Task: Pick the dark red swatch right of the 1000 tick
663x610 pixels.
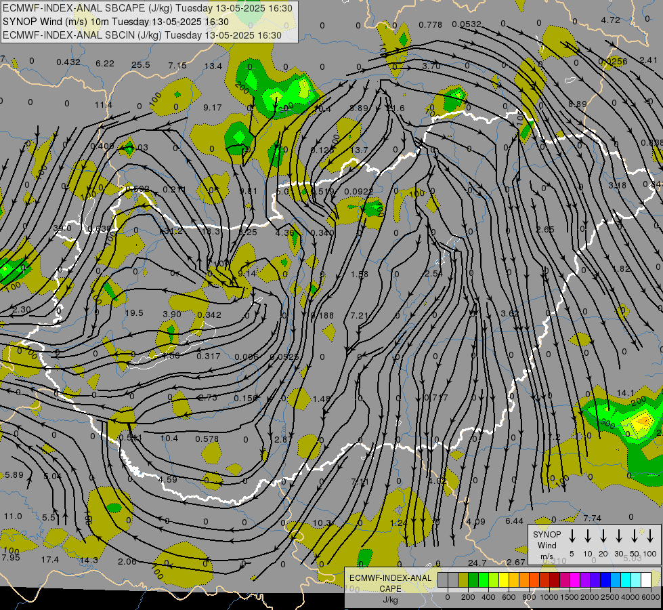Action: coord(555,579)
